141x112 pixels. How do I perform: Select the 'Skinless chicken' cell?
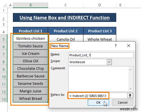coord(31,38)
